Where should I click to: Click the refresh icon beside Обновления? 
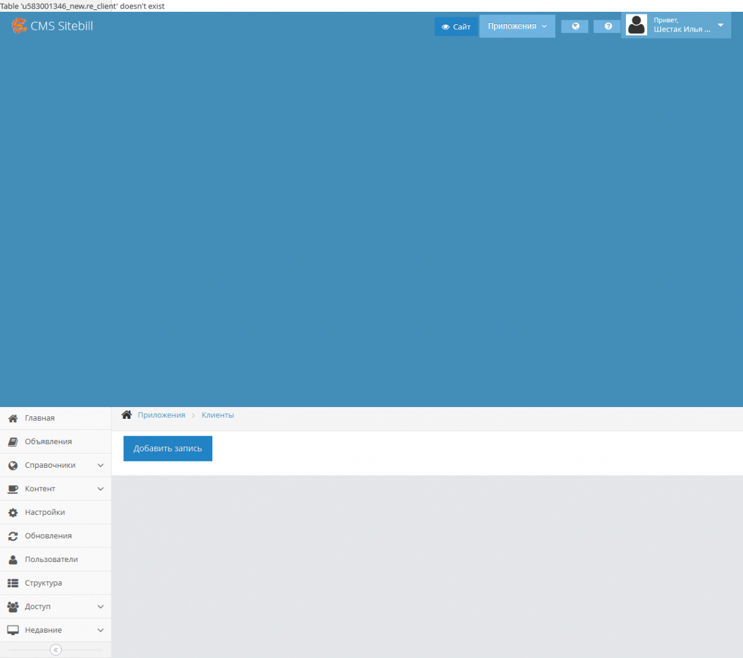[13, 536]
